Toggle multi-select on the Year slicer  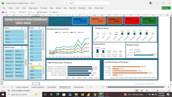coord(40,64)
